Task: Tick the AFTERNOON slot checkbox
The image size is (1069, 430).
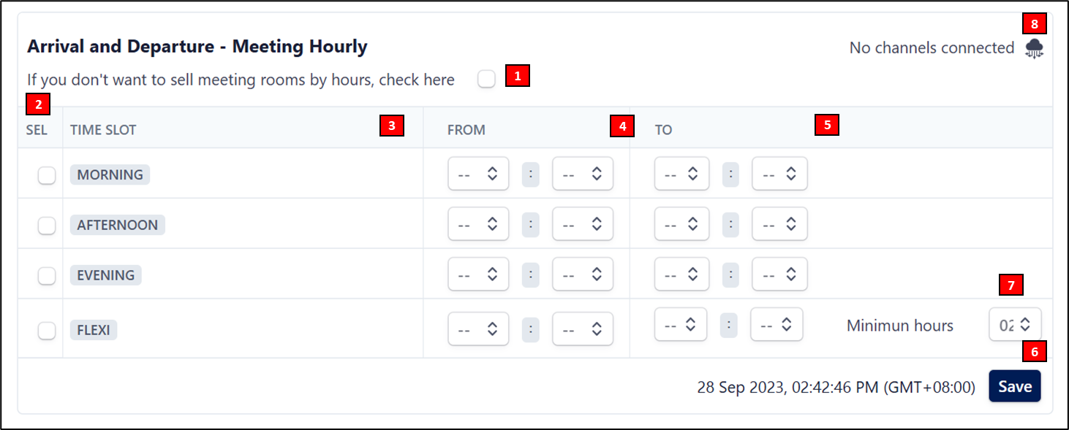Action: 47,226
